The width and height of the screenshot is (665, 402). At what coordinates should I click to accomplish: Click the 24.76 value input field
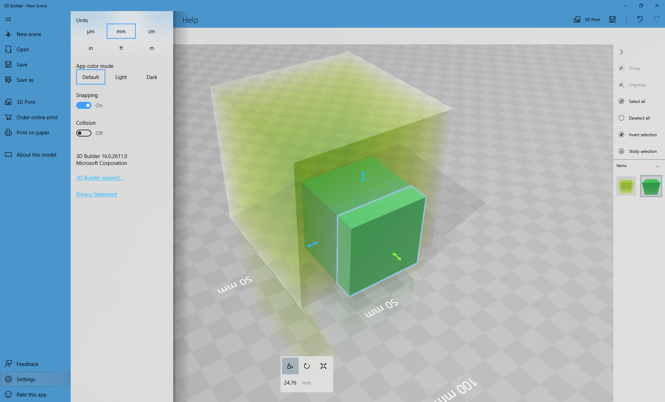(291, 383)
